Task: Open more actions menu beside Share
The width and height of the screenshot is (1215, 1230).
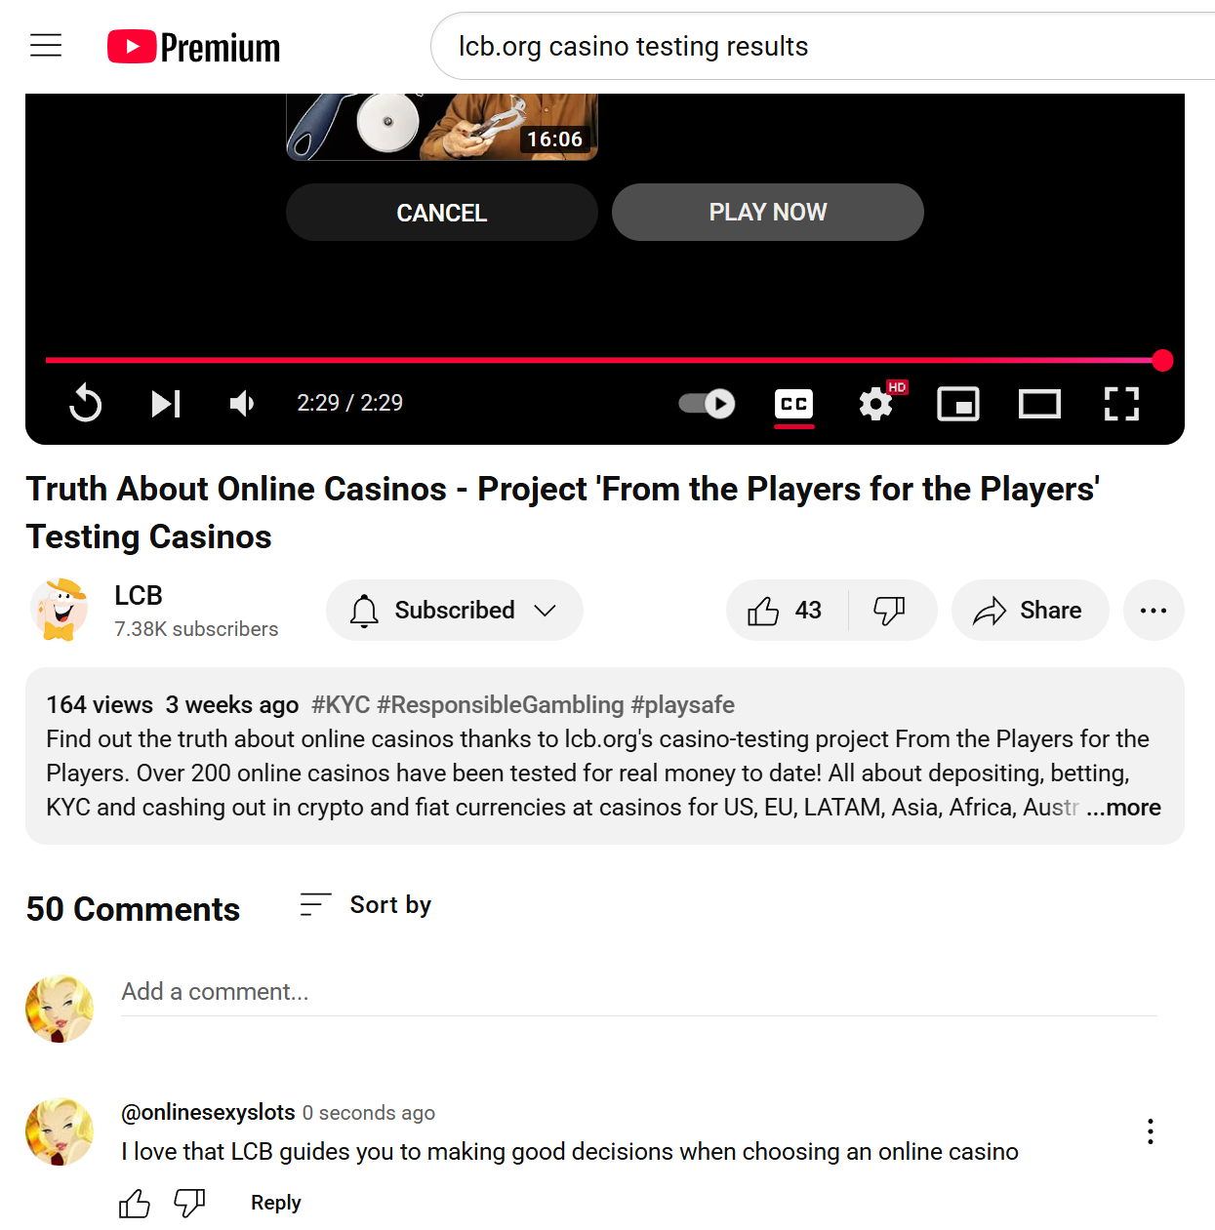Action: click(x=1154, y=611)
